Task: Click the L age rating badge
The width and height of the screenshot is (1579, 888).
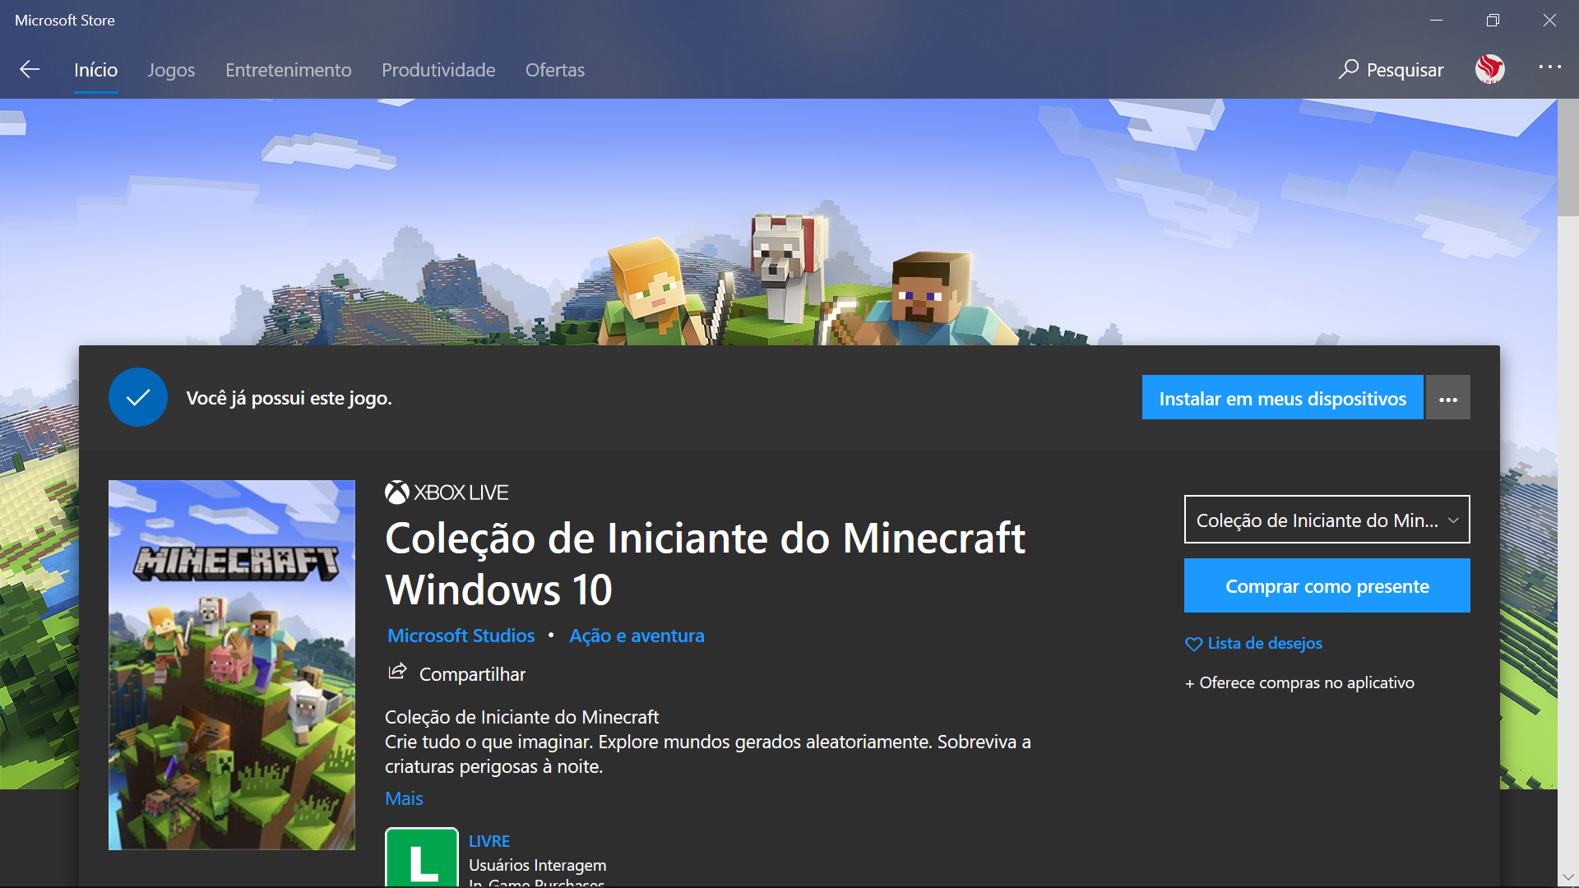Action: [x=422, y=858]
